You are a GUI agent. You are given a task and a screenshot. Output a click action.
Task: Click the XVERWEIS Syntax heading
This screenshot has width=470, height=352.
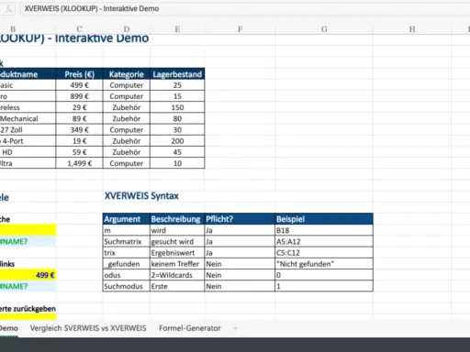tap(141, 196)
